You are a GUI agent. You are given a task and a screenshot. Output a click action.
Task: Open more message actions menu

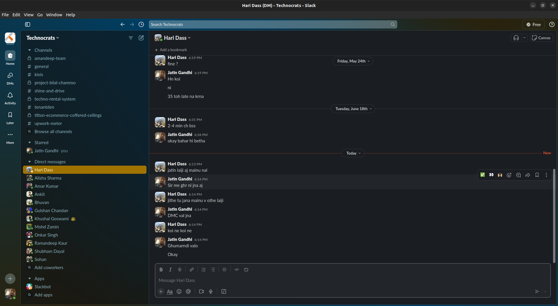546,175
